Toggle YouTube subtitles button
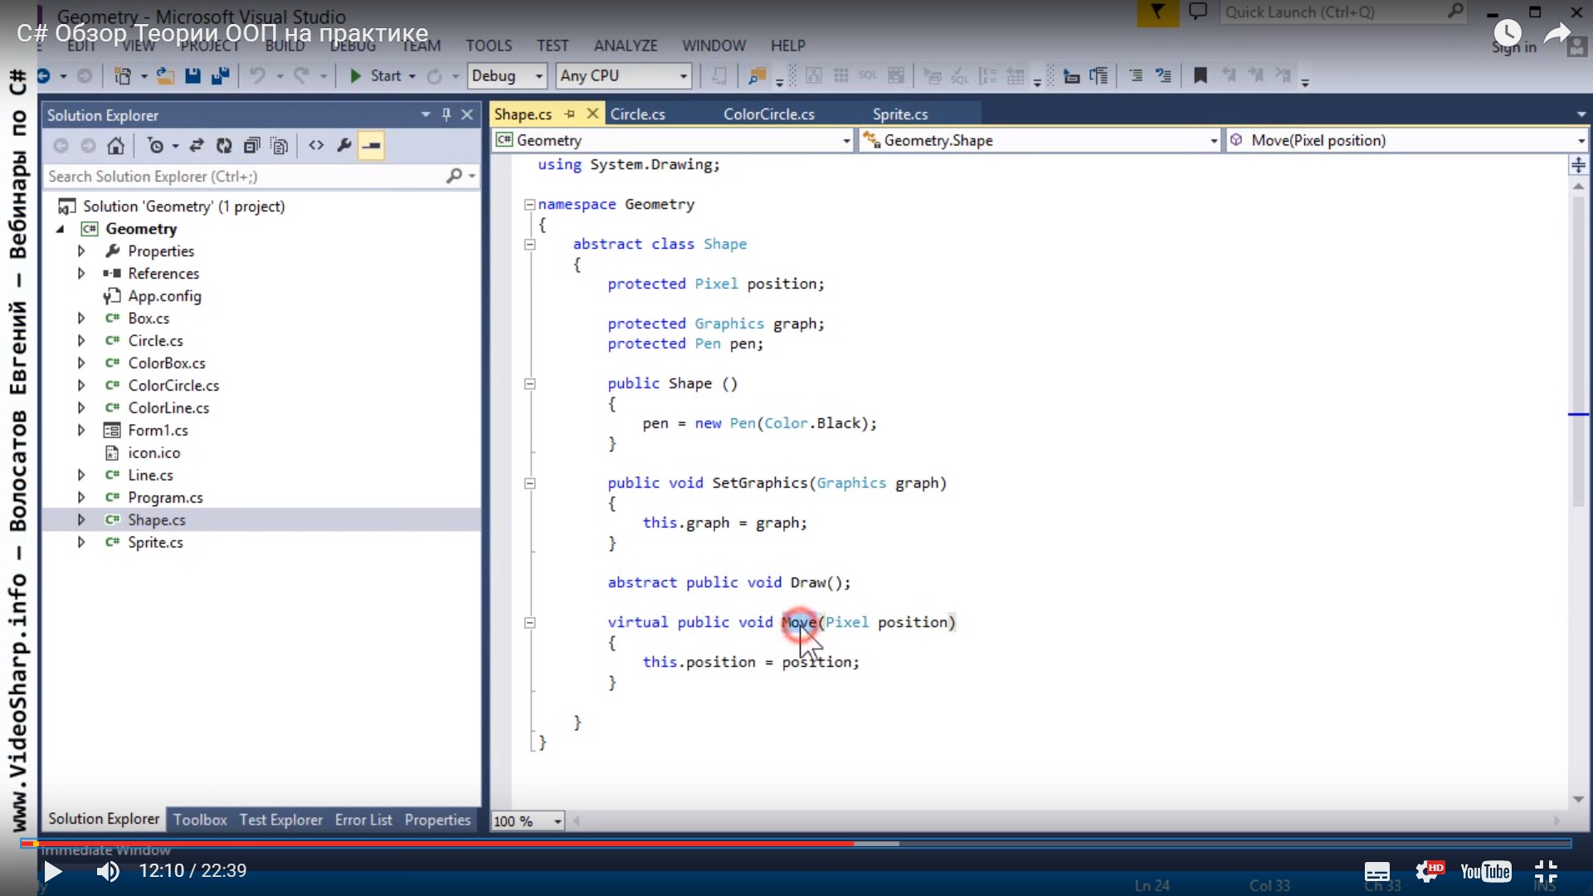1593x896 pixels. click(x=1377, y=872)
